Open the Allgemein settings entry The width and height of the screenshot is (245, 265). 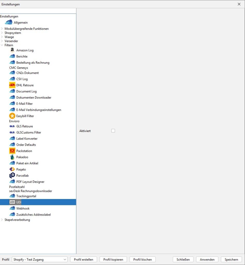[21, 23]
